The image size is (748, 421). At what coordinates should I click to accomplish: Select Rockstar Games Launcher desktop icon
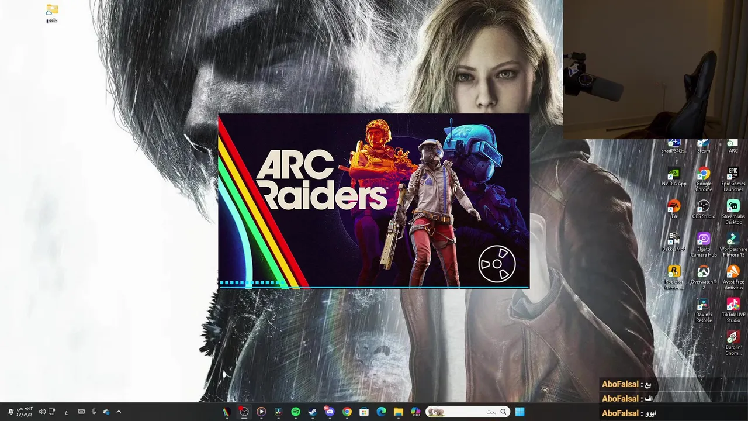pos(674,277)
